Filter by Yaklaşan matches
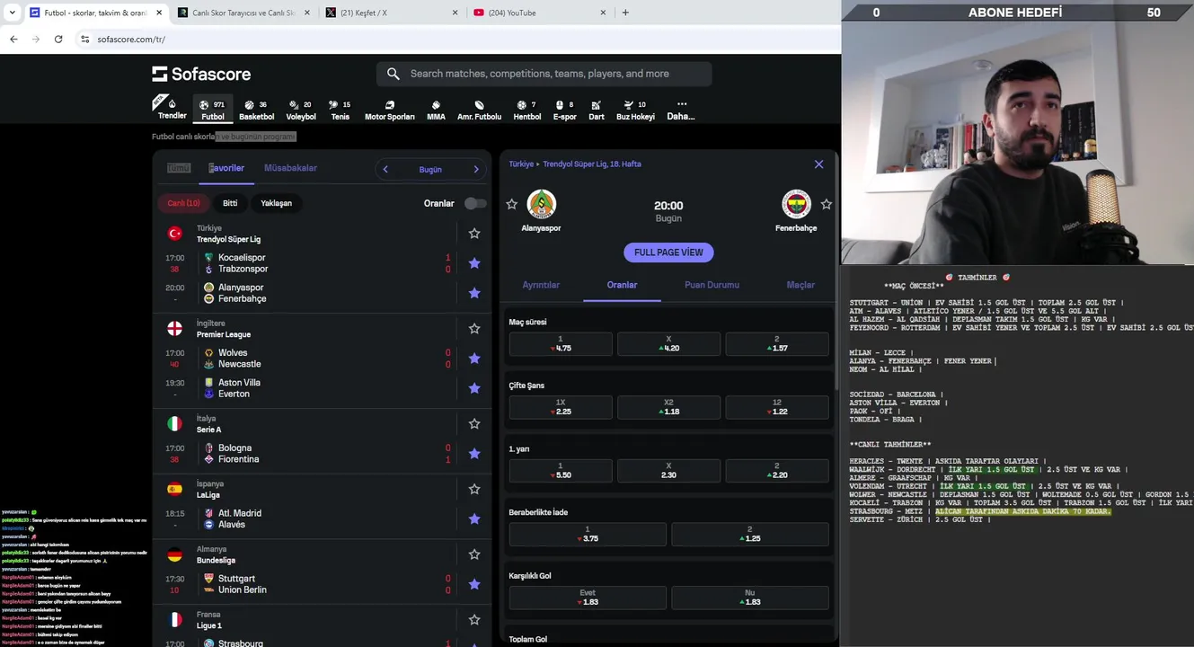This screenshot has width=1194, height=647. (276, 203)
